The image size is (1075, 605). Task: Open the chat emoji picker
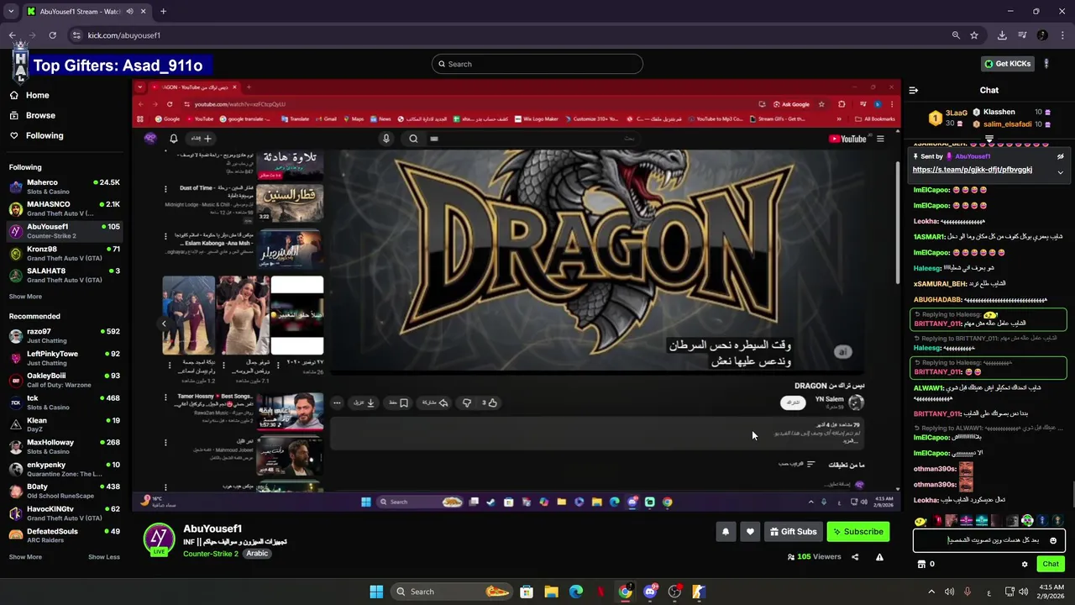1053,540
